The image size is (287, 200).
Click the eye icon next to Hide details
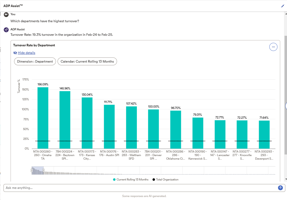[x=15, y=53]
